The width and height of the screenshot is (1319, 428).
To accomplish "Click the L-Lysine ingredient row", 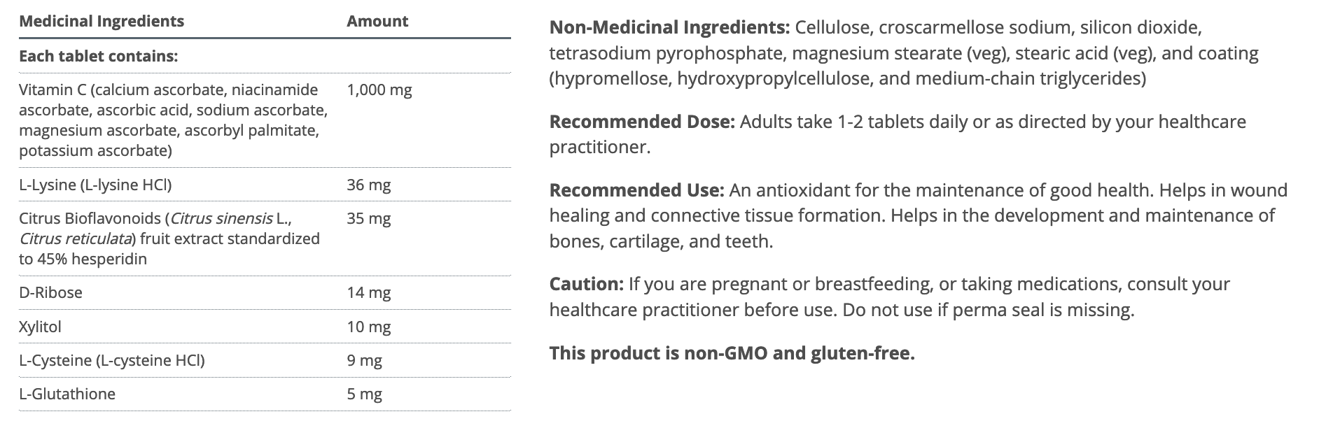I will (x=95, y=185).
